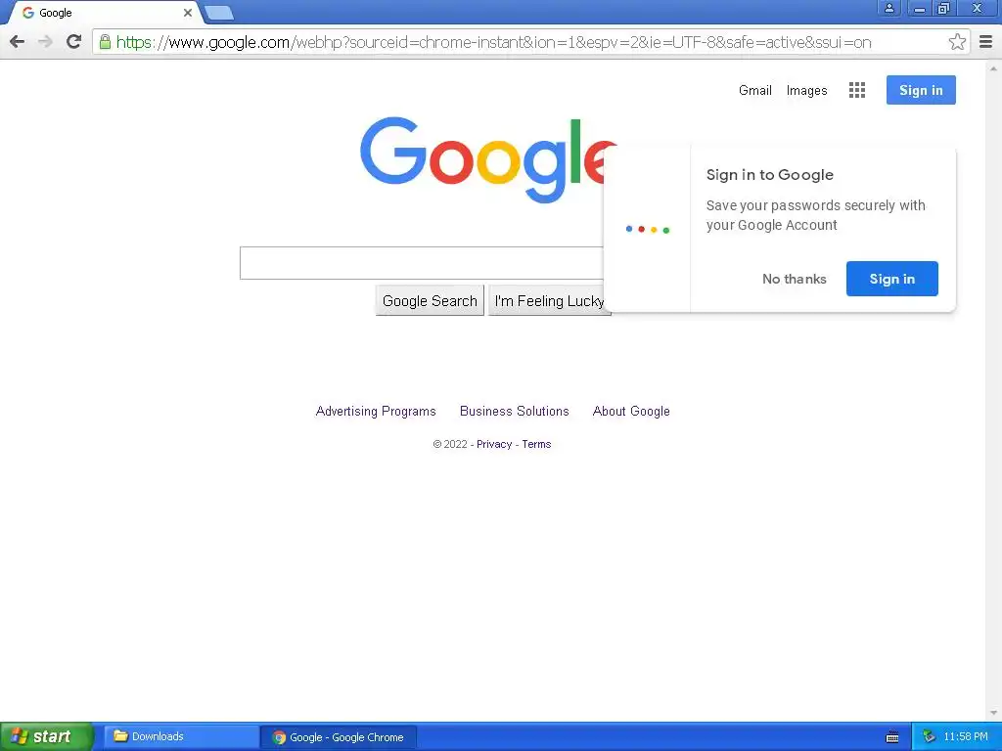This screenshot has width=1002, height=751.
Task: Open the Privacy link
Action: (494, 444)
